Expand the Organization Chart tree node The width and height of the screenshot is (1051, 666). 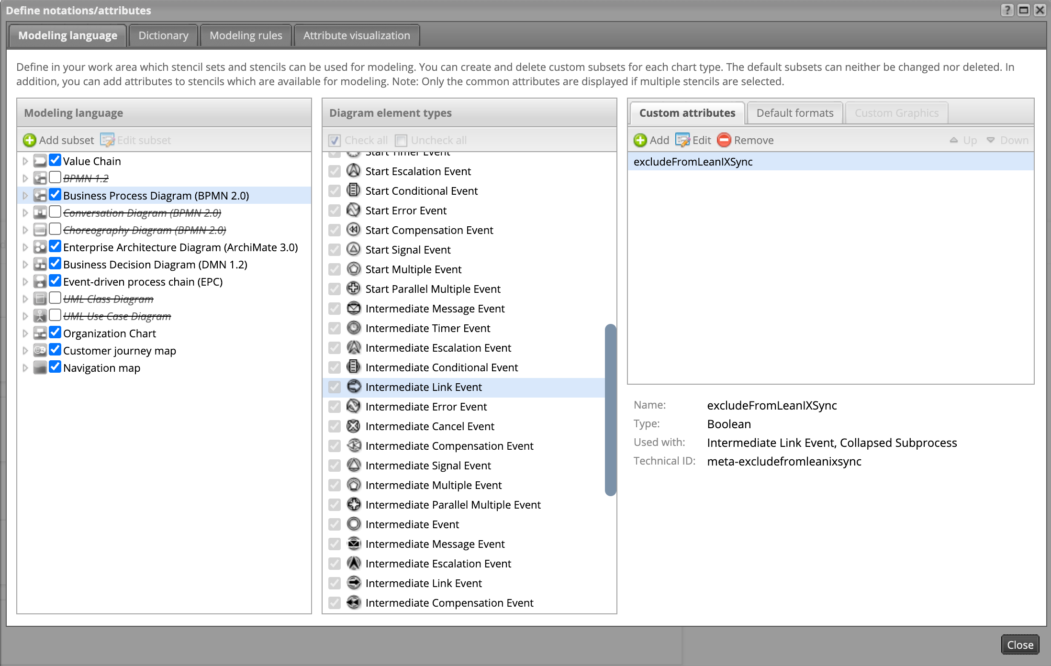(x=25, y=333)
